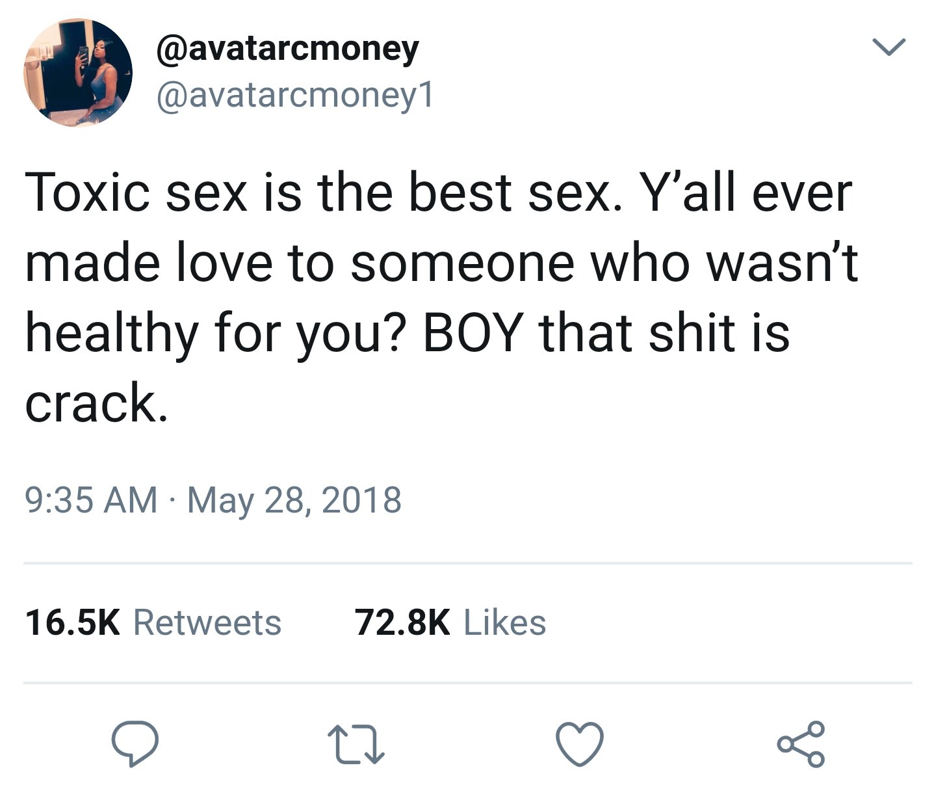This screenshot has width=934, height=800.
Task: Open the Retweets label list
Action: coord(207,622)
